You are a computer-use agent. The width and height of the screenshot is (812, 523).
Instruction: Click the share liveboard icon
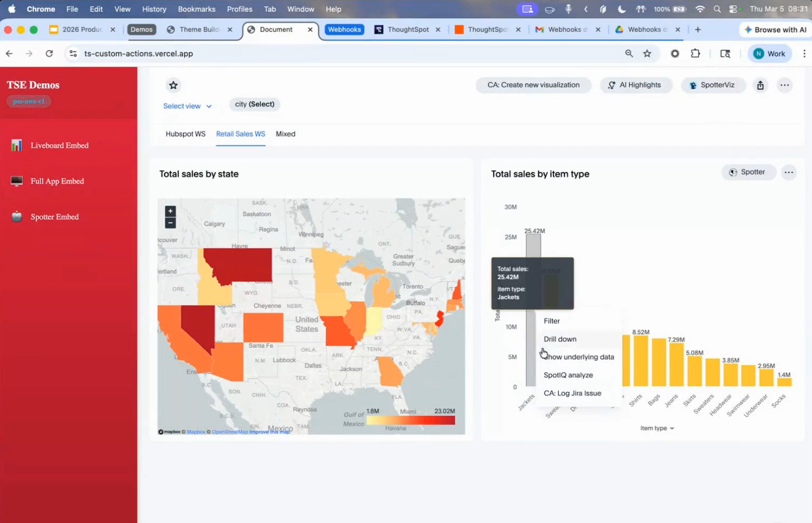760,86
